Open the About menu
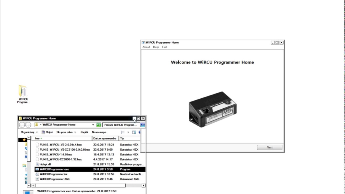Screen dimensions: 345x194 coord(146,47)
